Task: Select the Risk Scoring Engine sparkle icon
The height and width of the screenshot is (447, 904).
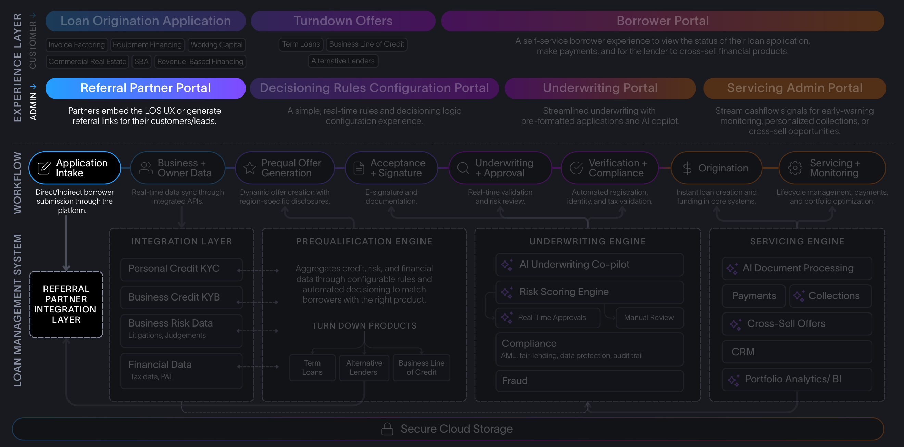Action: tap(507, 292)
